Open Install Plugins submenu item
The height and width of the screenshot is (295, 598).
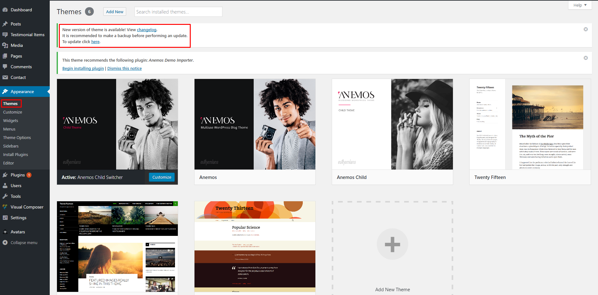pos(16,154)
